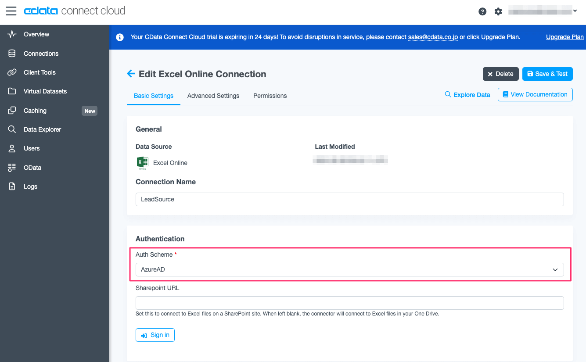The width and height of the screenshot is (586, 362).
Task: Open Data Explorer from the sidebar
Action: coord(42,129)
